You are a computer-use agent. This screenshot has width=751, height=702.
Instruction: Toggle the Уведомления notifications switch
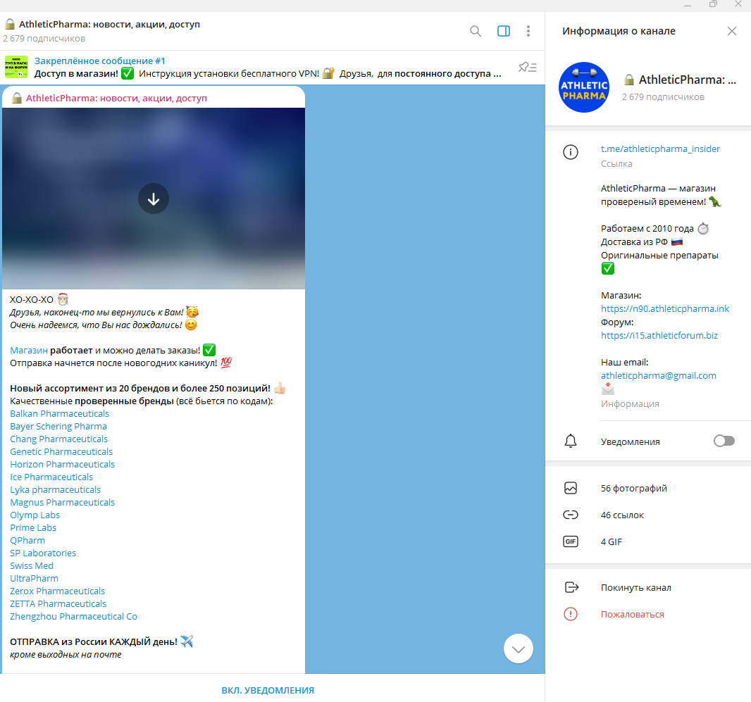[x=724, y=441]
